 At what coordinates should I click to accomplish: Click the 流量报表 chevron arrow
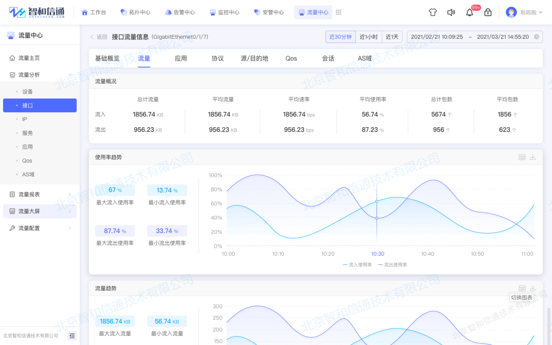70,194
